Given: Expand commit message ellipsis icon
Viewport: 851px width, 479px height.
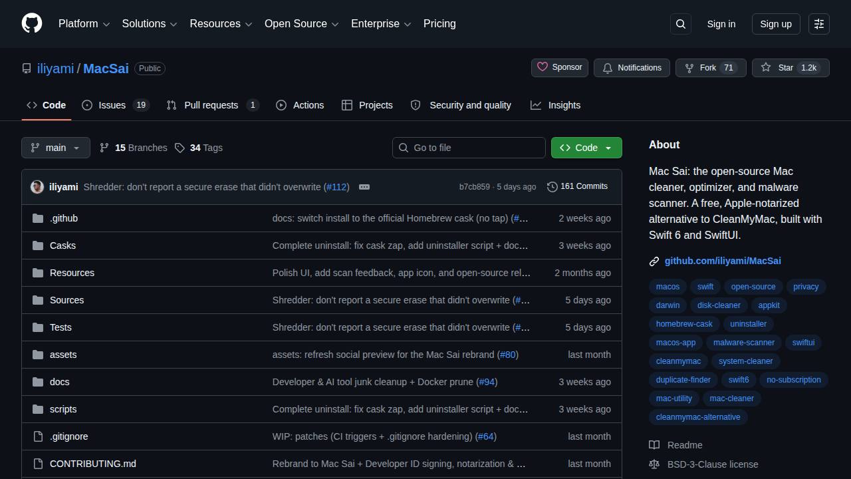Looking at the screenshot, I should point(364,187).
